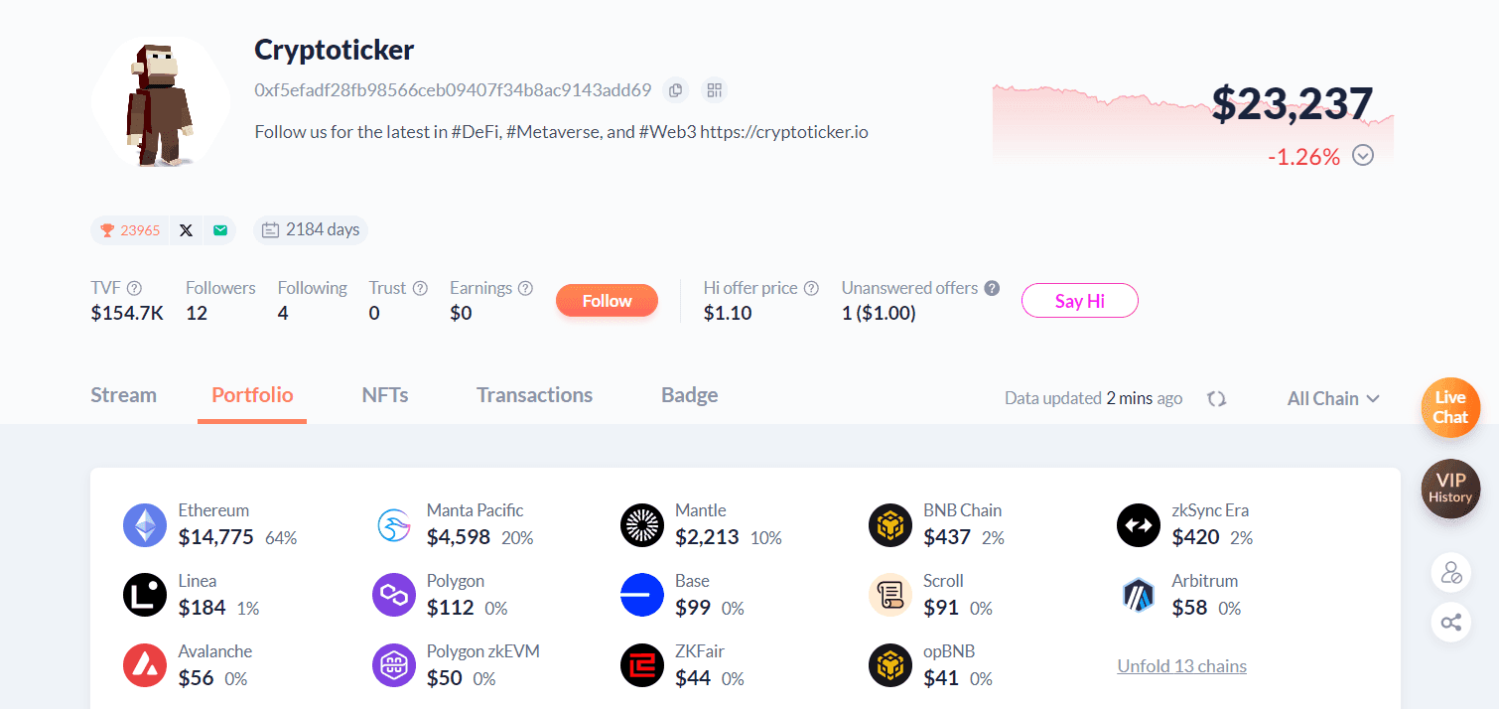Screen dimensions: 1499x709
Task: Open the Transactions tab
Action: pos(534,395)
